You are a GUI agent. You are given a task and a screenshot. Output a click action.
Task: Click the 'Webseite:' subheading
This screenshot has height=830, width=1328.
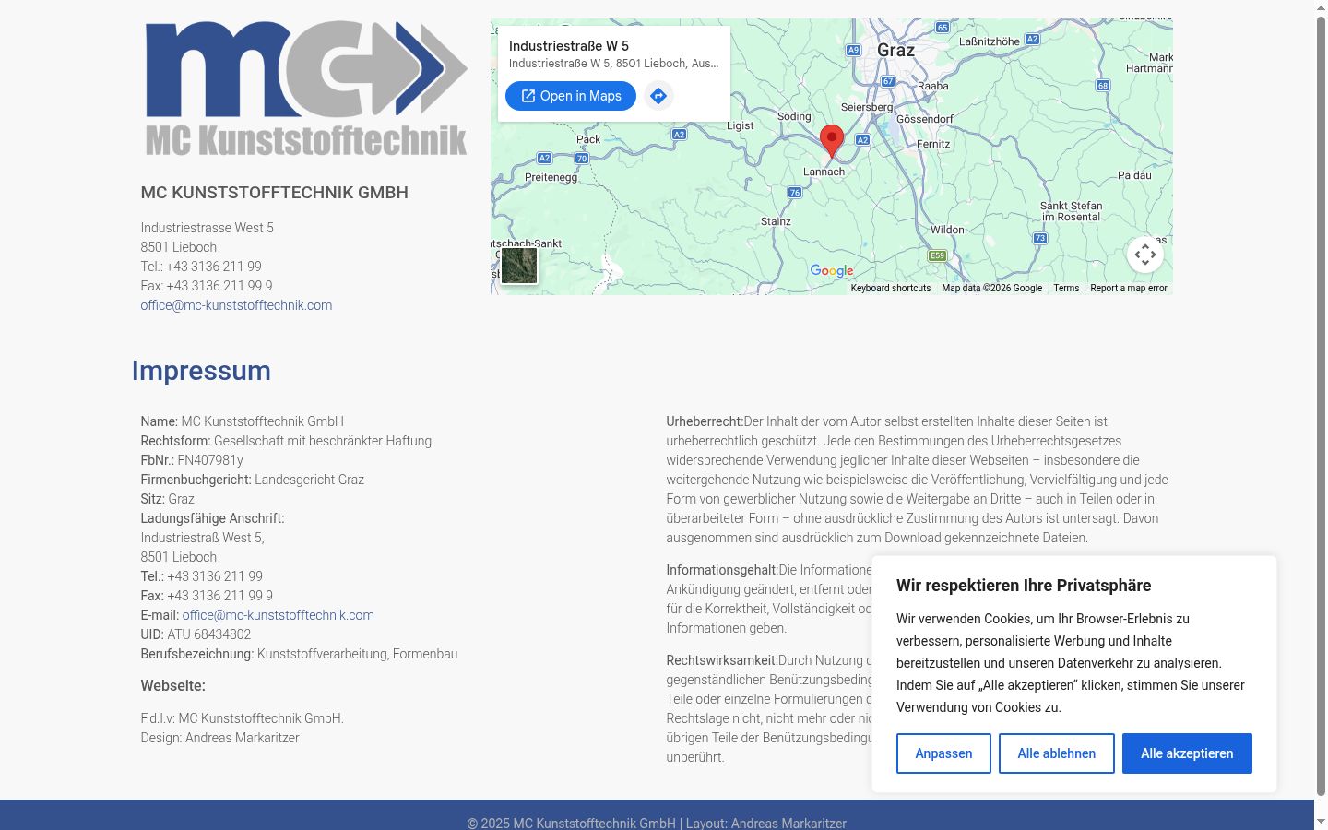pyautogui.click(x=173, y=686)
